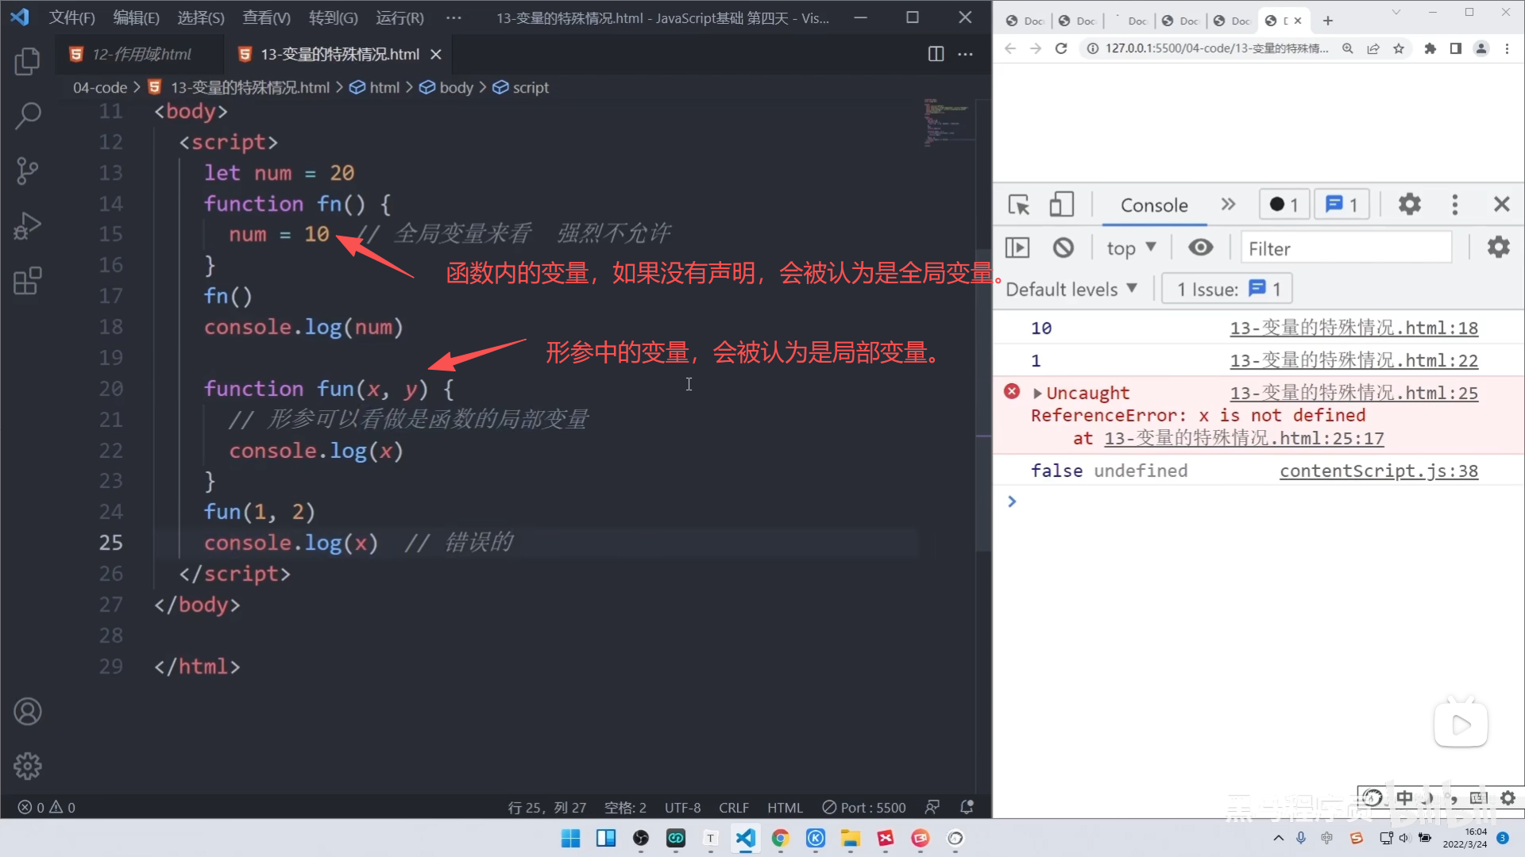Image resolution: width=1525 pixels, height=857 pixels.
Task: Switch to the 12-作用域.html tab
Action: pos(140,54)
